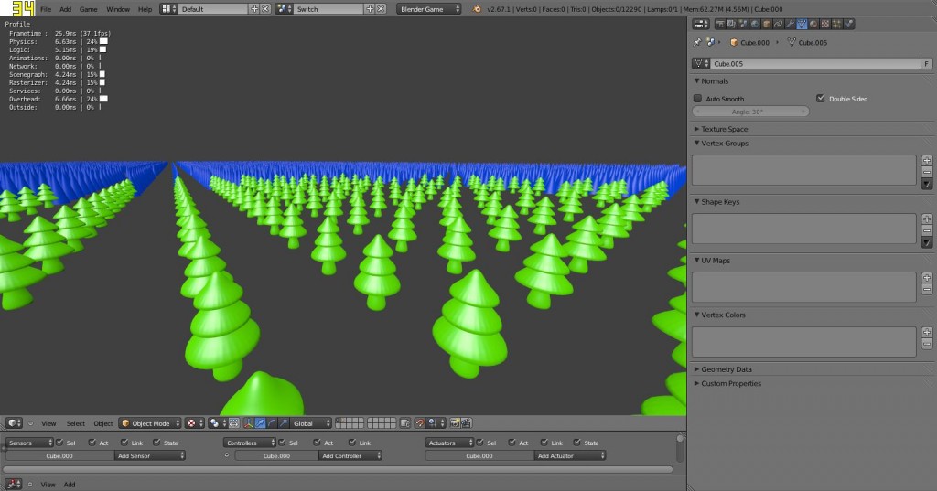Screen dimensions: 937x491
Task: Delete the Default screen layout
Action: tap(265, 9)
